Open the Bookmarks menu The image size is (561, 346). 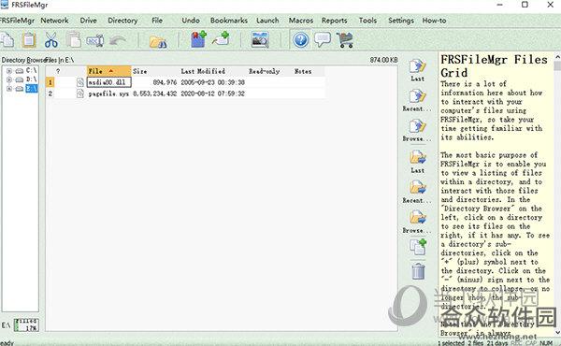click(x=229, y=21)
